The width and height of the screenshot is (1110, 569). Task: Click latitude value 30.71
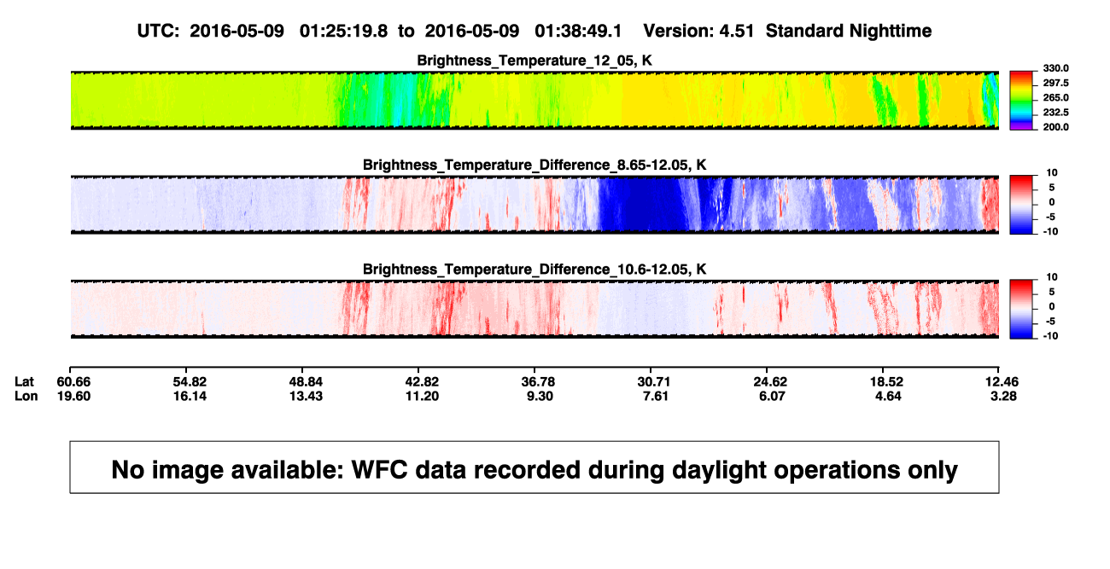[655, 380]
